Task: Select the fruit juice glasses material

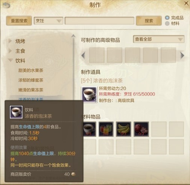Action: click(x=106, y=129)
